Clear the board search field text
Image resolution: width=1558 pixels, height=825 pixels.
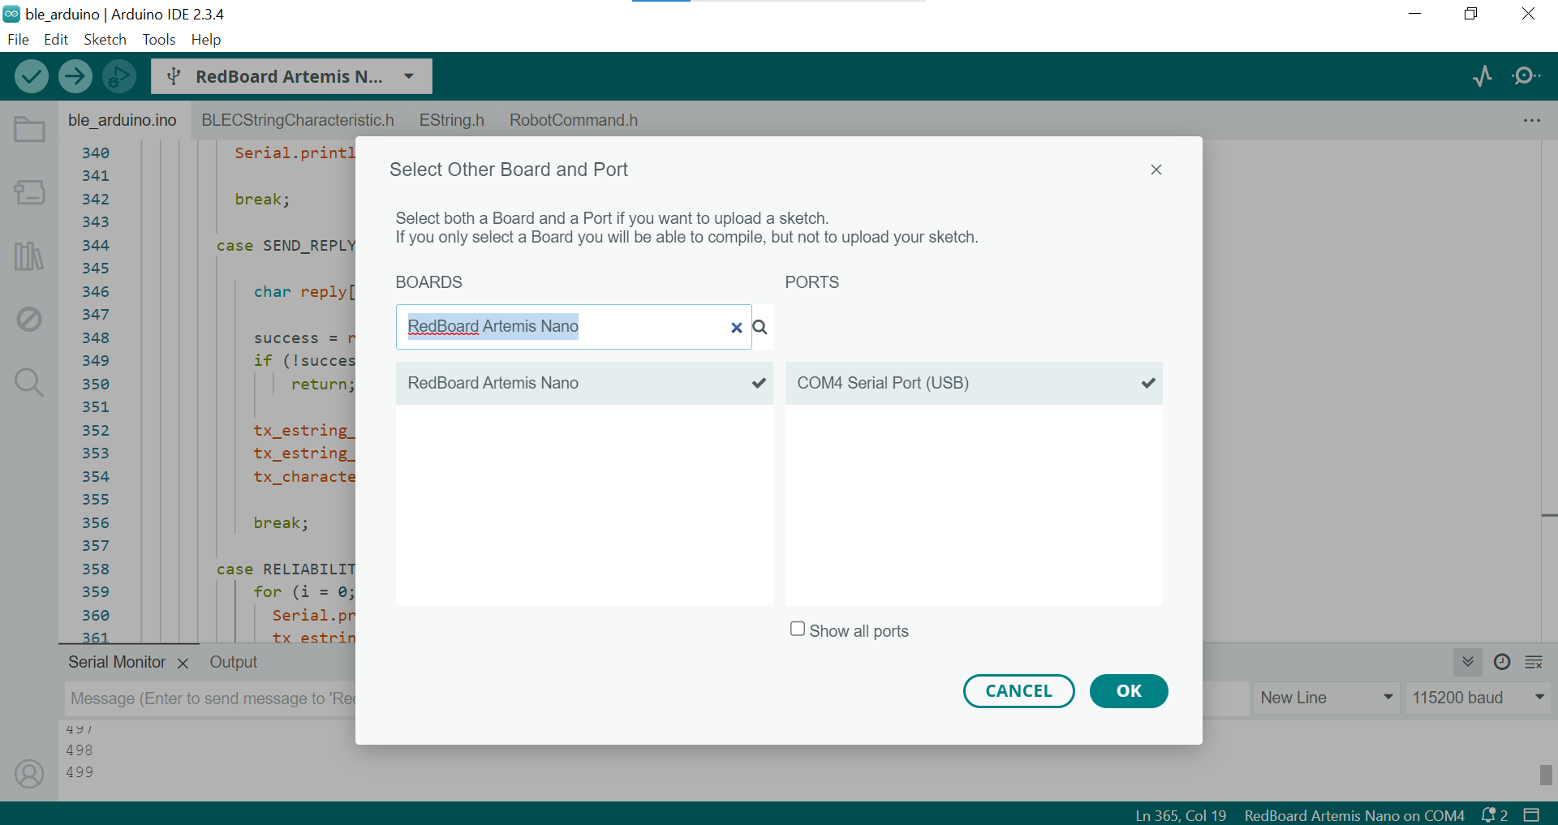(736, 328)
